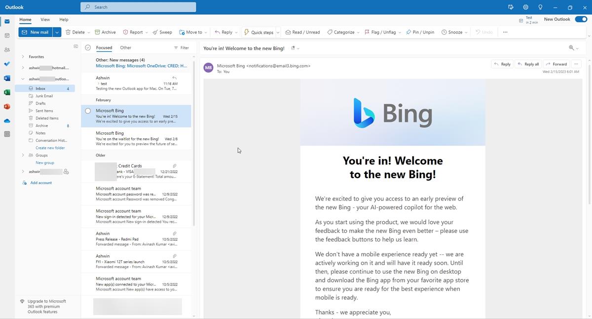The width and height of the screenshot is (592, 319).
Task: Switch to the Other inbox tab
Action: point(125,47)
